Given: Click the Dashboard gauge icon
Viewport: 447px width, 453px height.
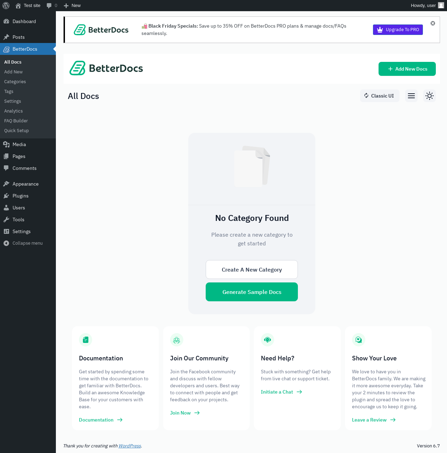Looking at the screenshot, I should (x=6, y=21).
